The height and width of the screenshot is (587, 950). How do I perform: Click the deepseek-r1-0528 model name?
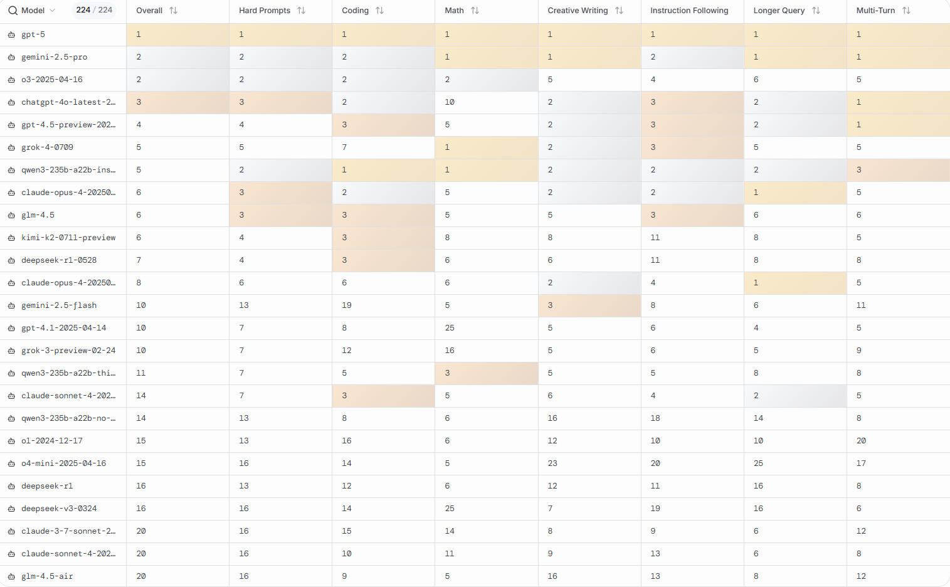[59, 260]
